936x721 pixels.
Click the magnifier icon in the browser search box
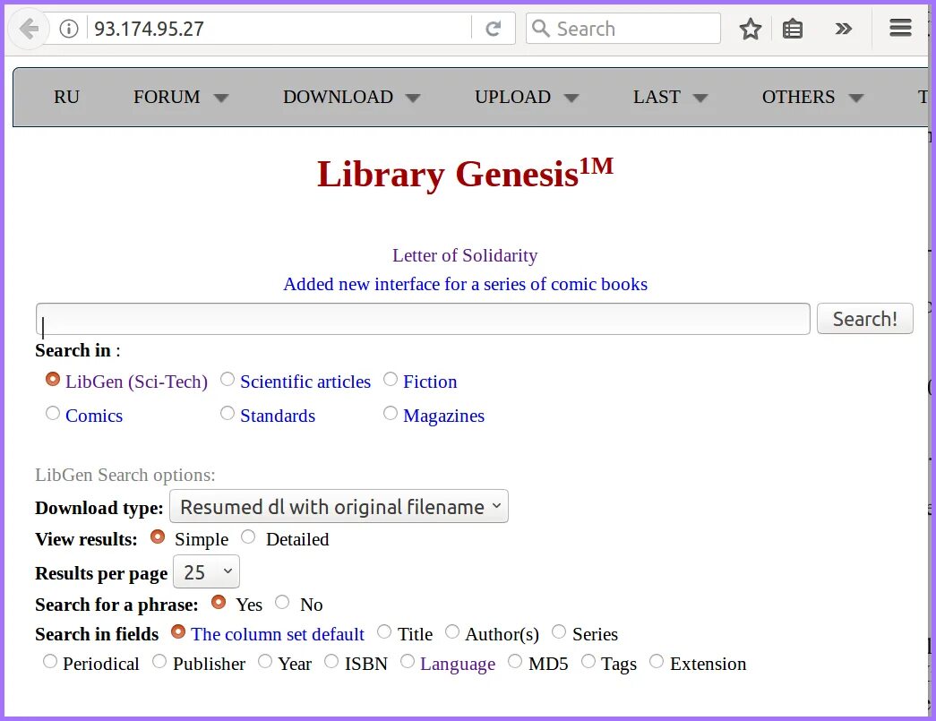(540, 28)
